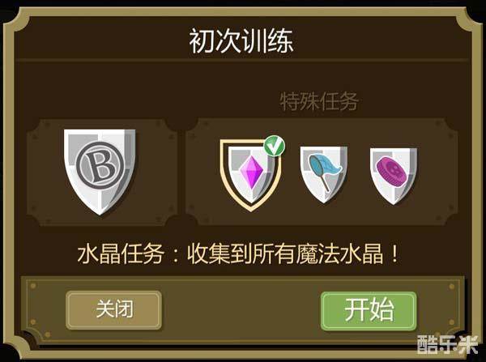Click the large B rank shield badge
The width and height of the screenshot is (486, 362).
100,172
